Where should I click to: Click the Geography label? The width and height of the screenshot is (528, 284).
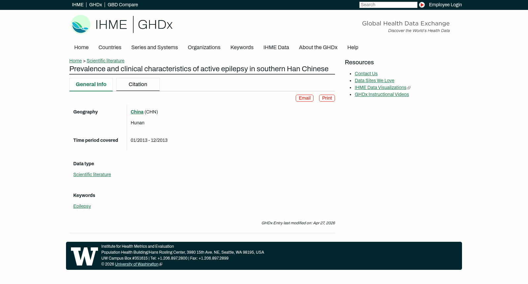[85, 112]
